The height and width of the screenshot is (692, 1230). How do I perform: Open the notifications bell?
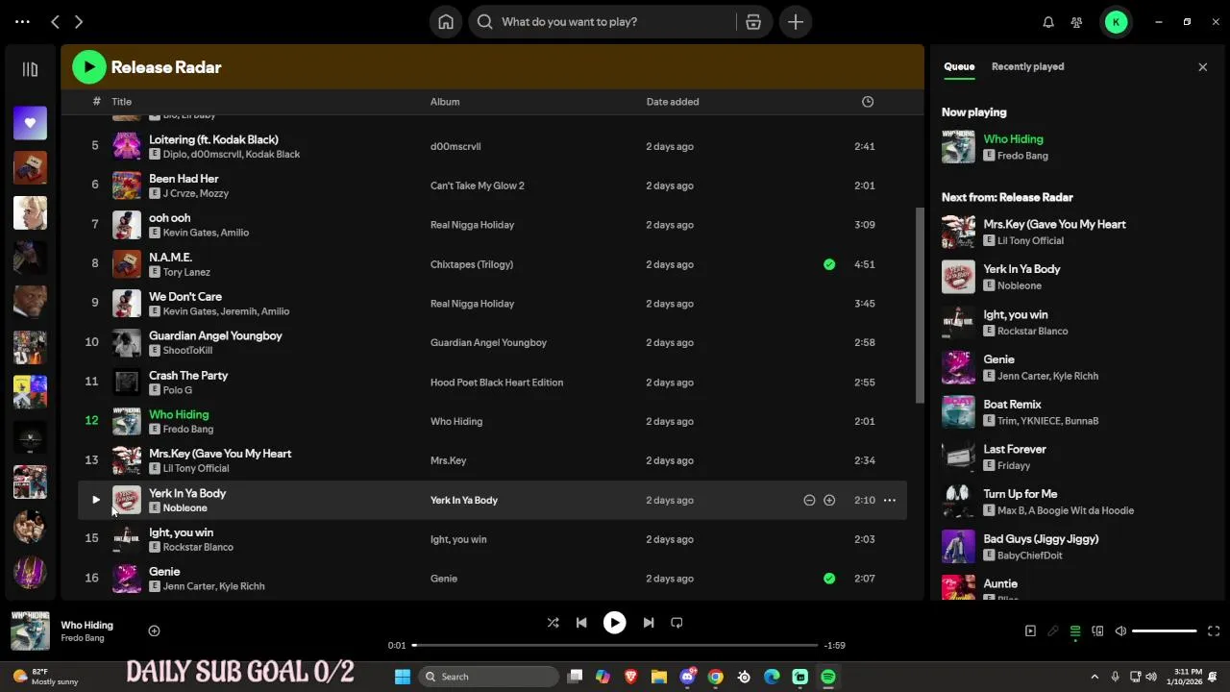click(x=1048, y=22)
